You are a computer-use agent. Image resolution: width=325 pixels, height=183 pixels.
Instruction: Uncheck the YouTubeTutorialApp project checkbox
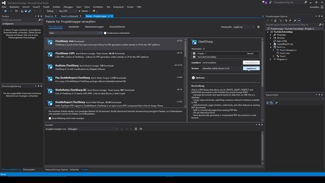pyautogui.click(x=194, y=57)
